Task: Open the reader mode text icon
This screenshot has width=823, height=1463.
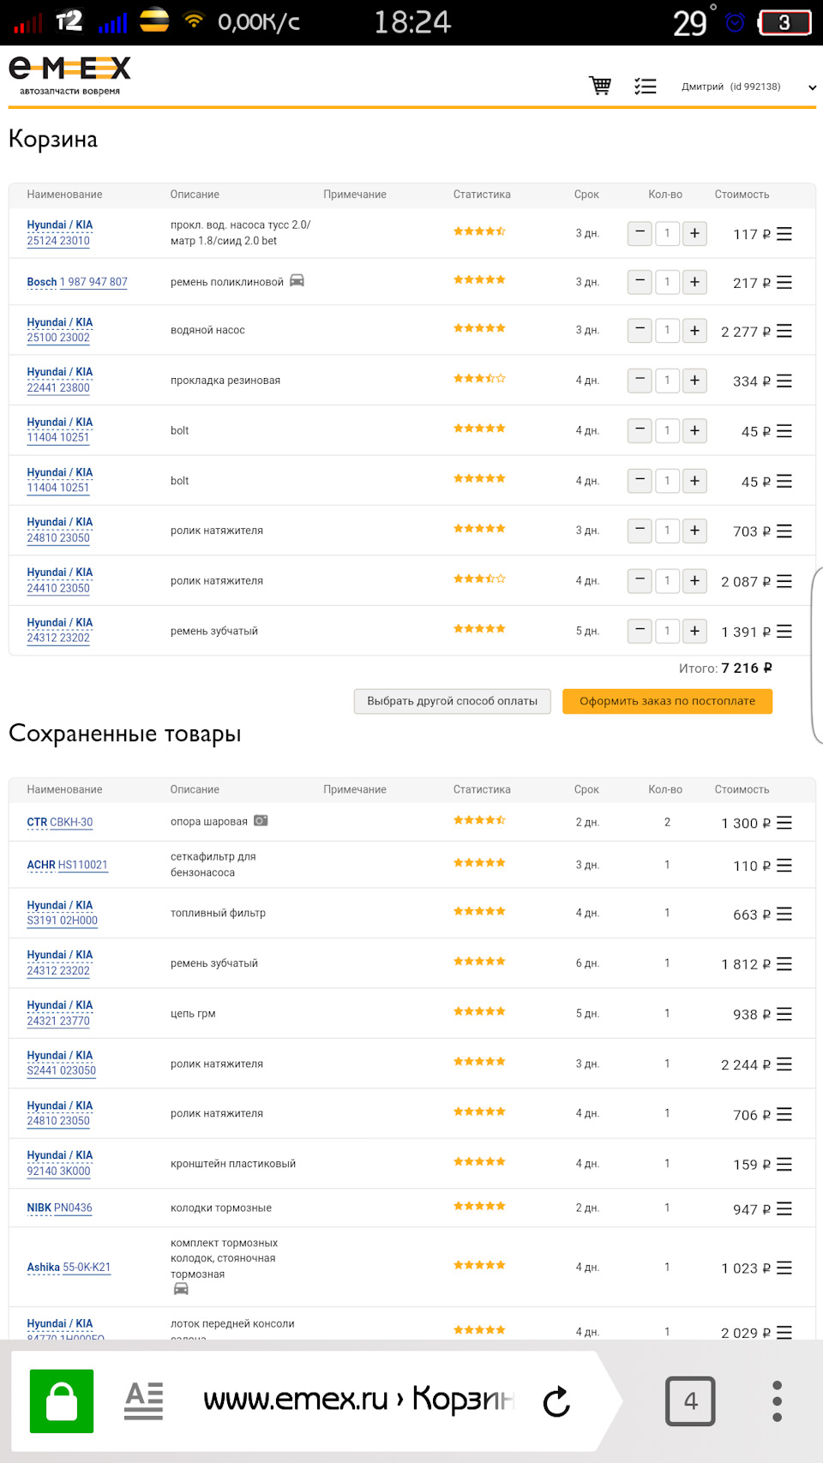Action: [143, 1401]
